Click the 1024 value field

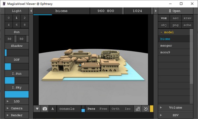coord(137,11)
